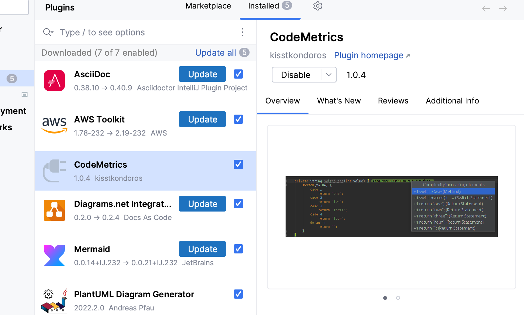Click Update for Diagrams.net Integration
Viewport: 524px width, 315px height.
202,204
